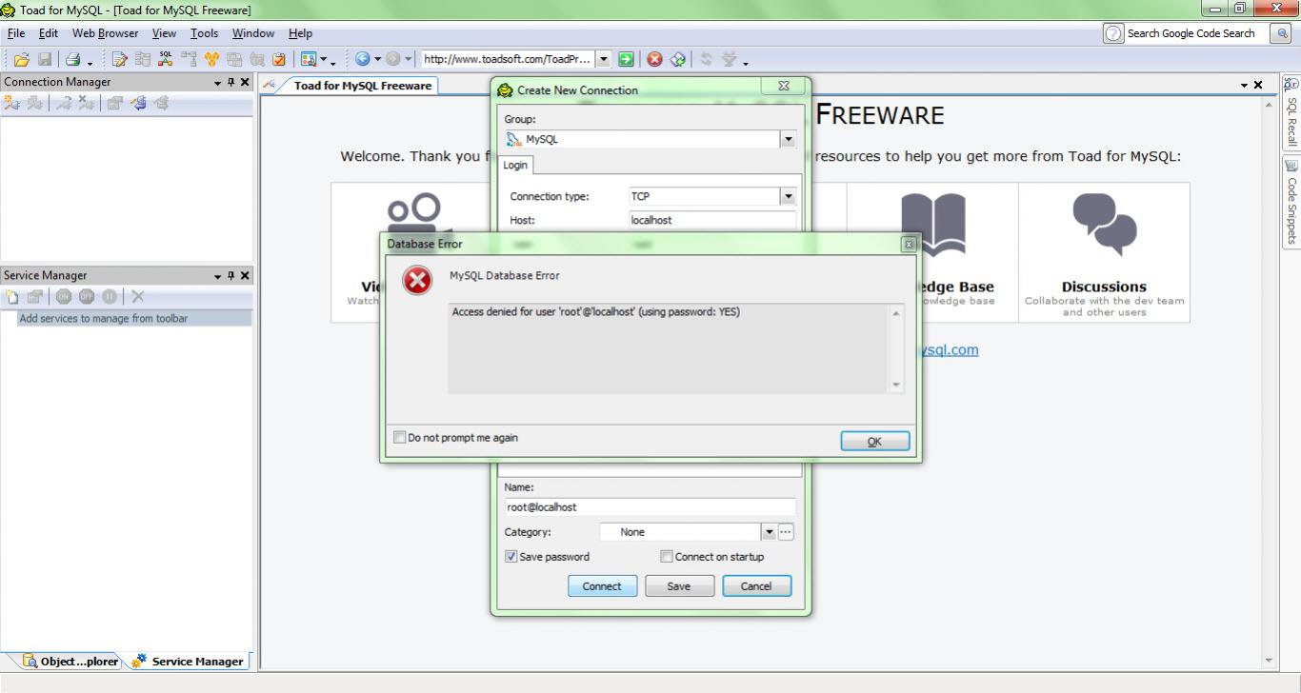Close the Database Error dialog with X button
The height and width of the screenshot is (693, 1301).
[x=908, y=244]
